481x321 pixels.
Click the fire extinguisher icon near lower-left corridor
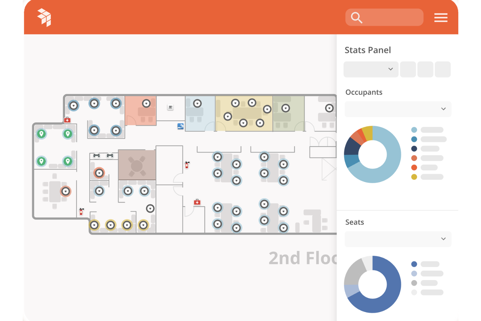(x=81, y=211)
